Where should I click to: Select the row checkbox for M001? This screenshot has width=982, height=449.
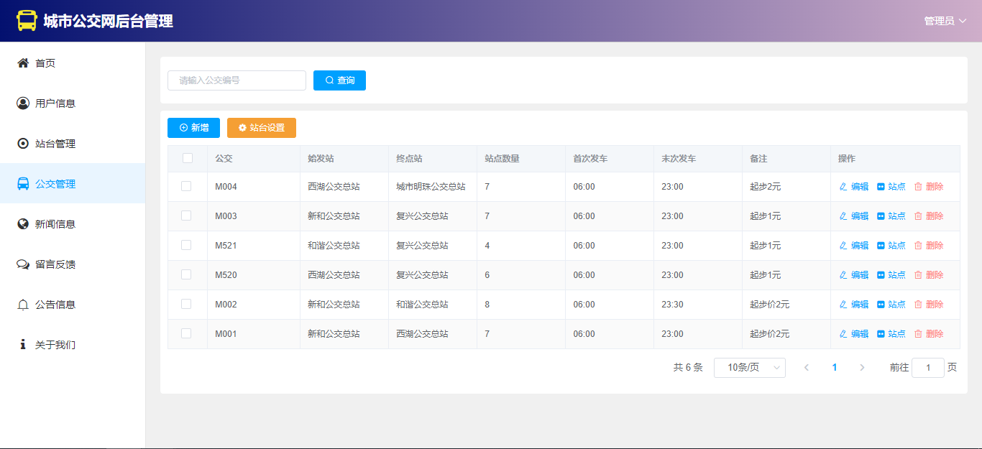point(186,333)
